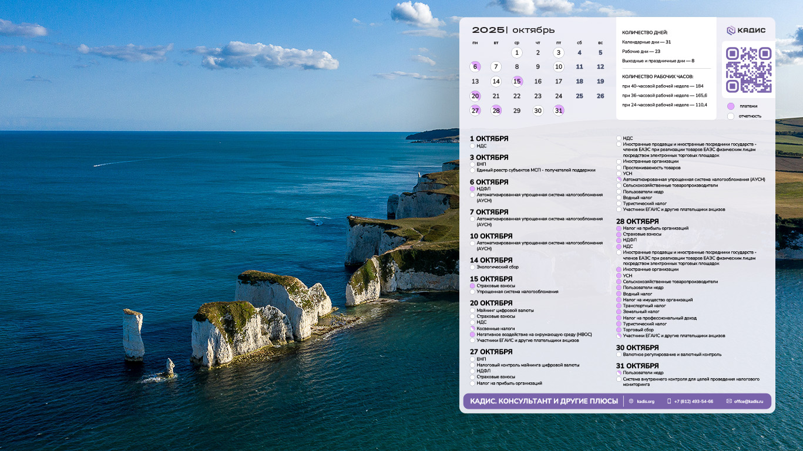Click the purple circle next to платежи
803x451 pixels.
click(731, 106)
